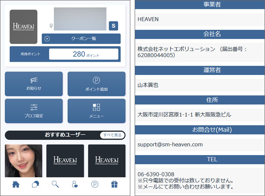
Task: Click the HEAVEN profile avatar image
Action: tap(23, 27)
